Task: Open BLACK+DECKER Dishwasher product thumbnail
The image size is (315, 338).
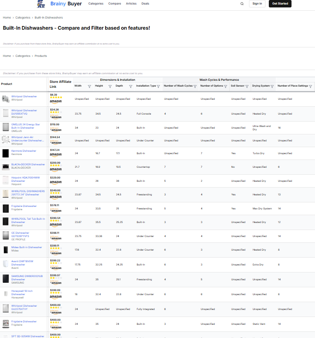Action: click(6, 167)
